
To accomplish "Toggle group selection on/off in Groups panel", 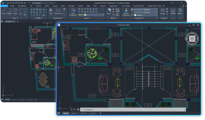I will coord(167,15).
